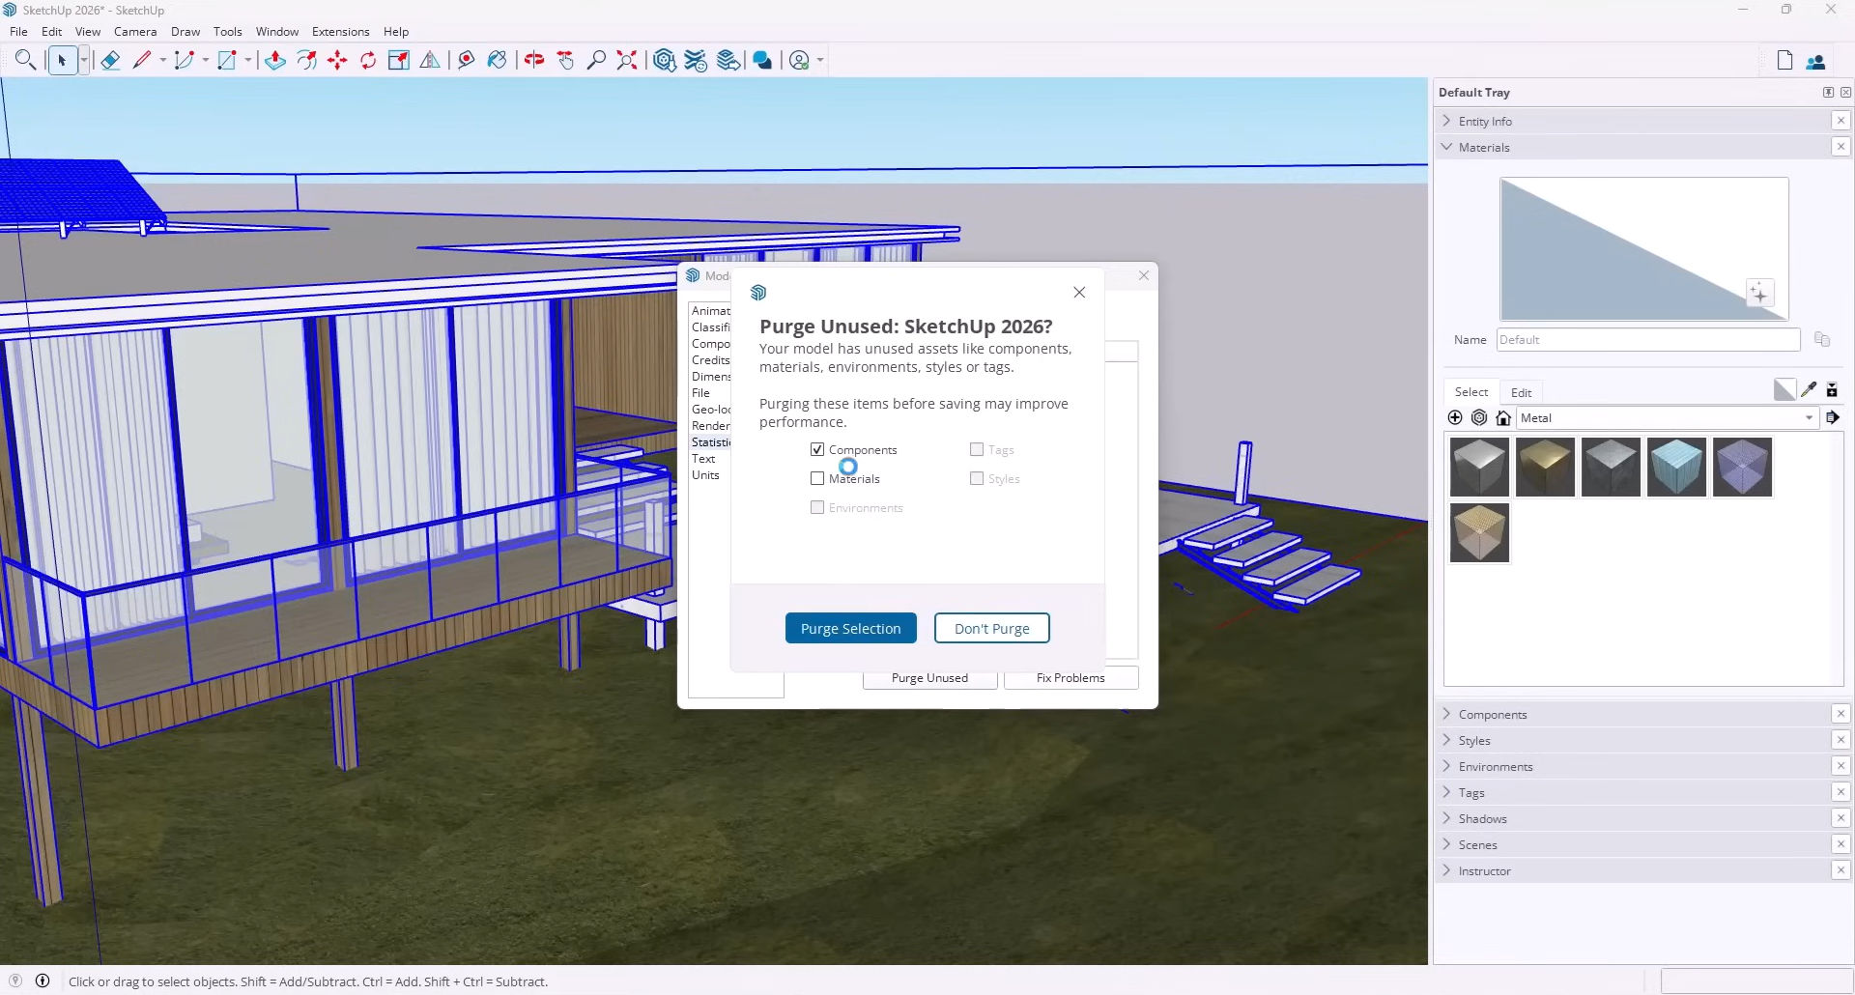Click the Zoom Extents icon
The image size is (1855, 995).
pos(627,61)
